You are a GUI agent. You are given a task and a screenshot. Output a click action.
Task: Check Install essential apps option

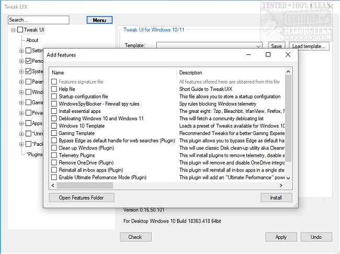[x=54, y=111]
